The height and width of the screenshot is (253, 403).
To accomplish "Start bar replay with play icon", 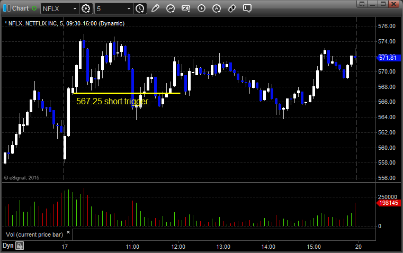I will [x=201, y=8].
